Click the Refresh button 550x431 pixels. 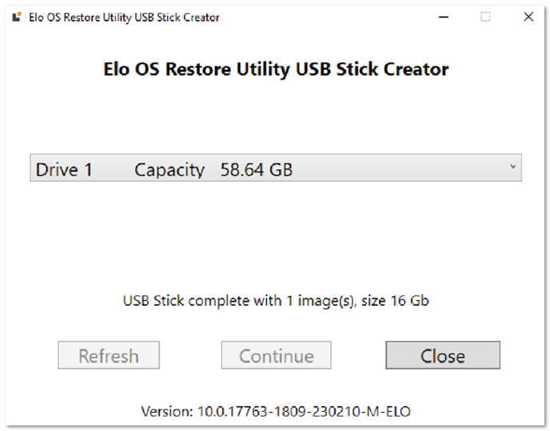click(x=109, y=355)
